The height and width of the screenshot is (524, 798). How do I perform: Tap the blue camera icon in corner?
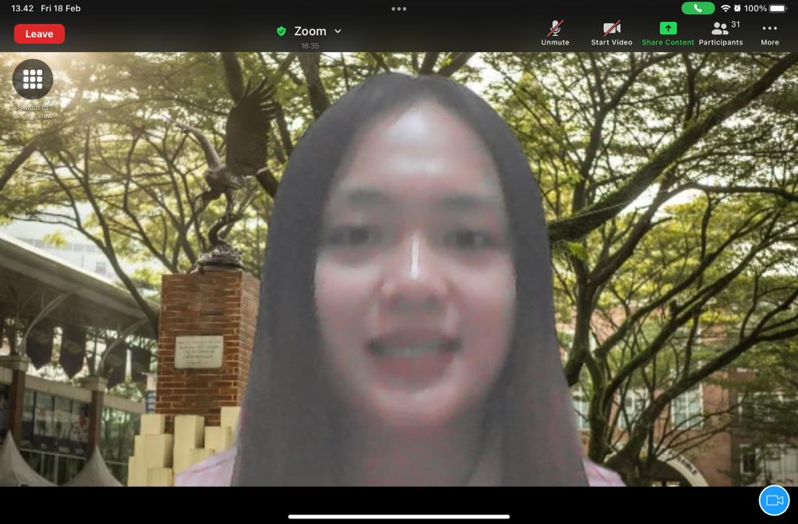click(x=774, y=500)
